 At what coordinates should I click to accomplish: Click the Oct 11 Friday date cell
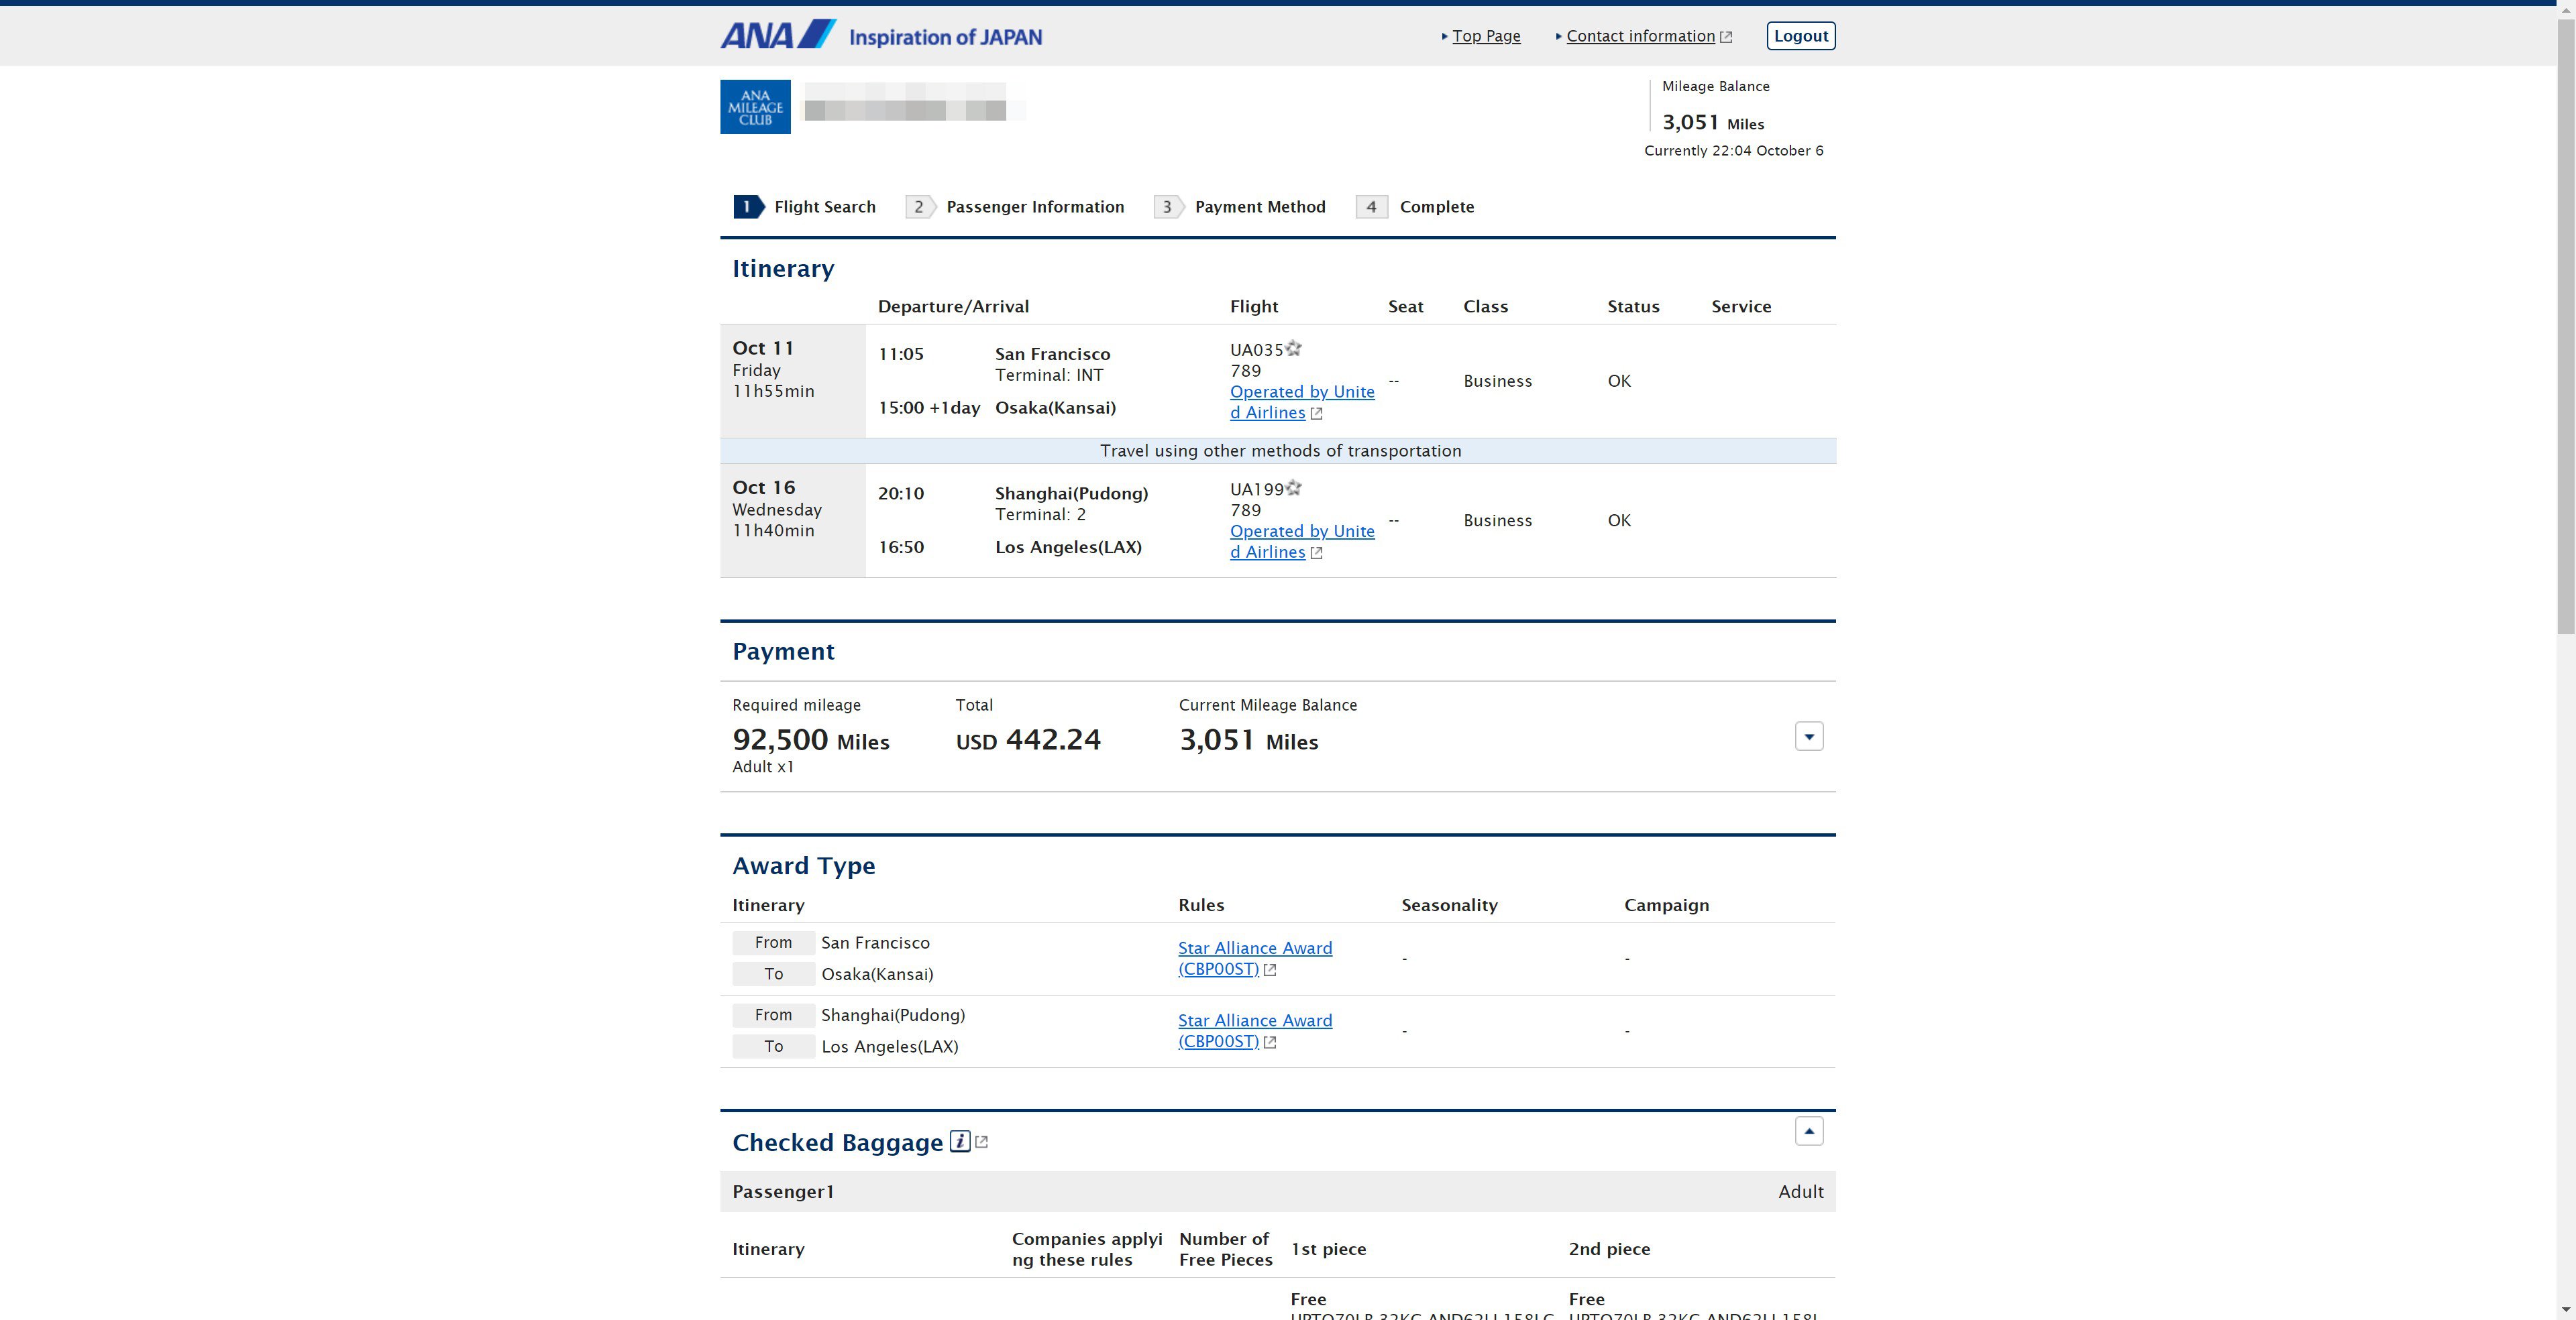click(793, 381)
